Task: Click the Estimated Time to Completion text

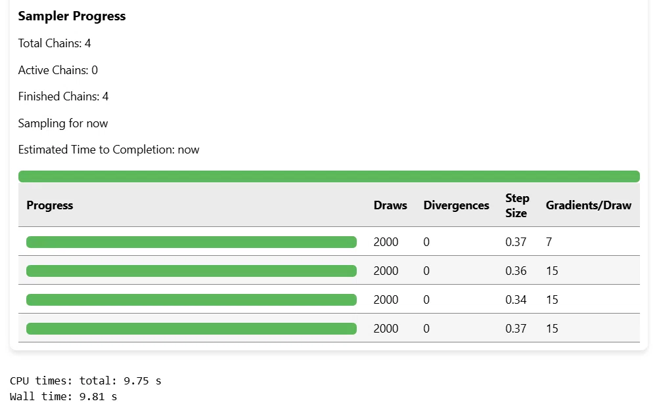Action: click(108, 150)
